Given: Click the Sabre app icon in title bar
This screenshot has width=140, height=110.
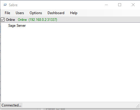Looking at the screenshot, I should point(5,5).
